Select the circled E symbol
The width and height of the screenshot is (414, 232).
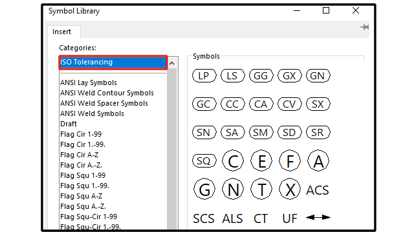tap(261, 160)
